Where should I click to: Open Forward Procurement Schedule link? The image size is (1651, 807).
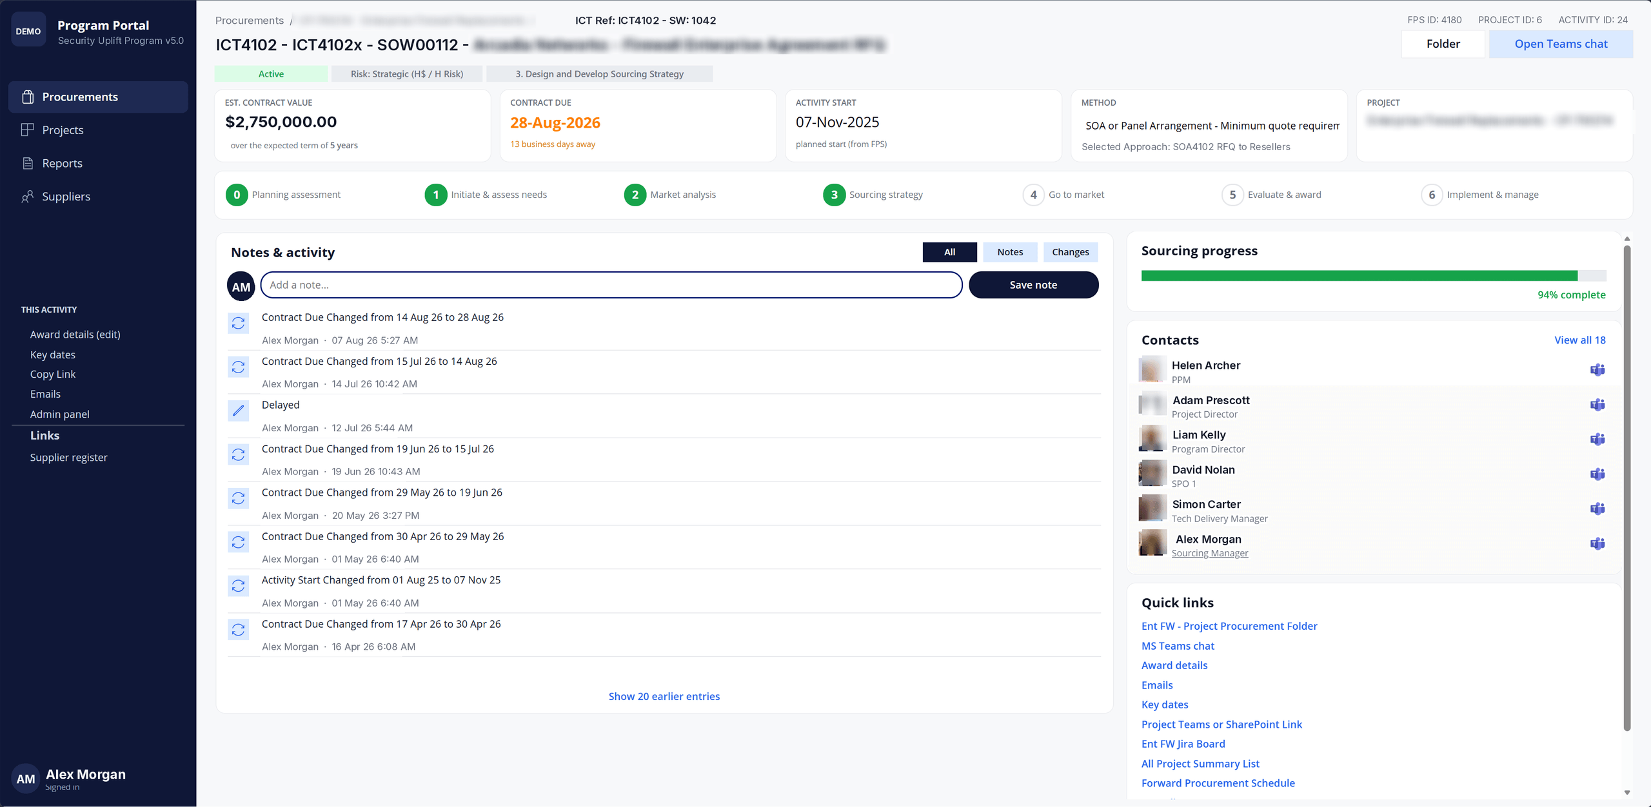(1218, 783)
